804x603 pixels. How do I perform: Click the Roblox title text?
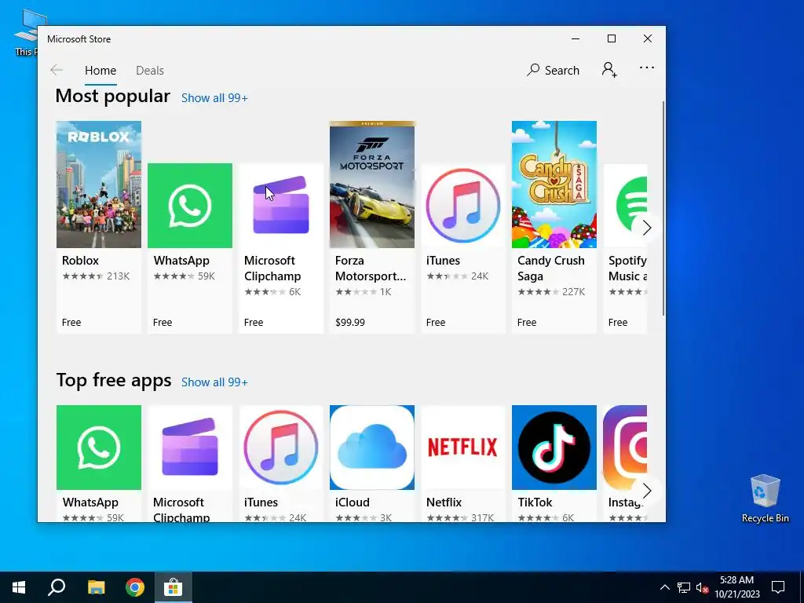tap(81, 261)
